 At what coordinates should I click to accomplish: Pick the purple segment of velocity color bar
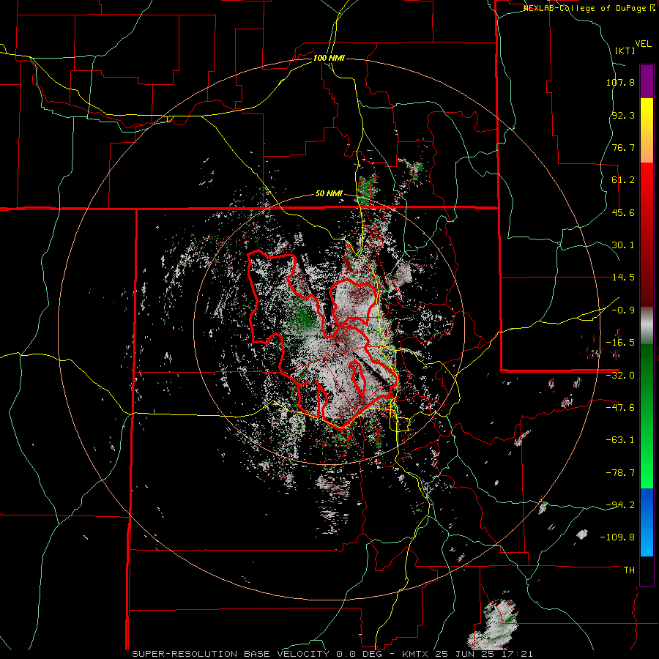pyautogui.click(x=647, y=81)
